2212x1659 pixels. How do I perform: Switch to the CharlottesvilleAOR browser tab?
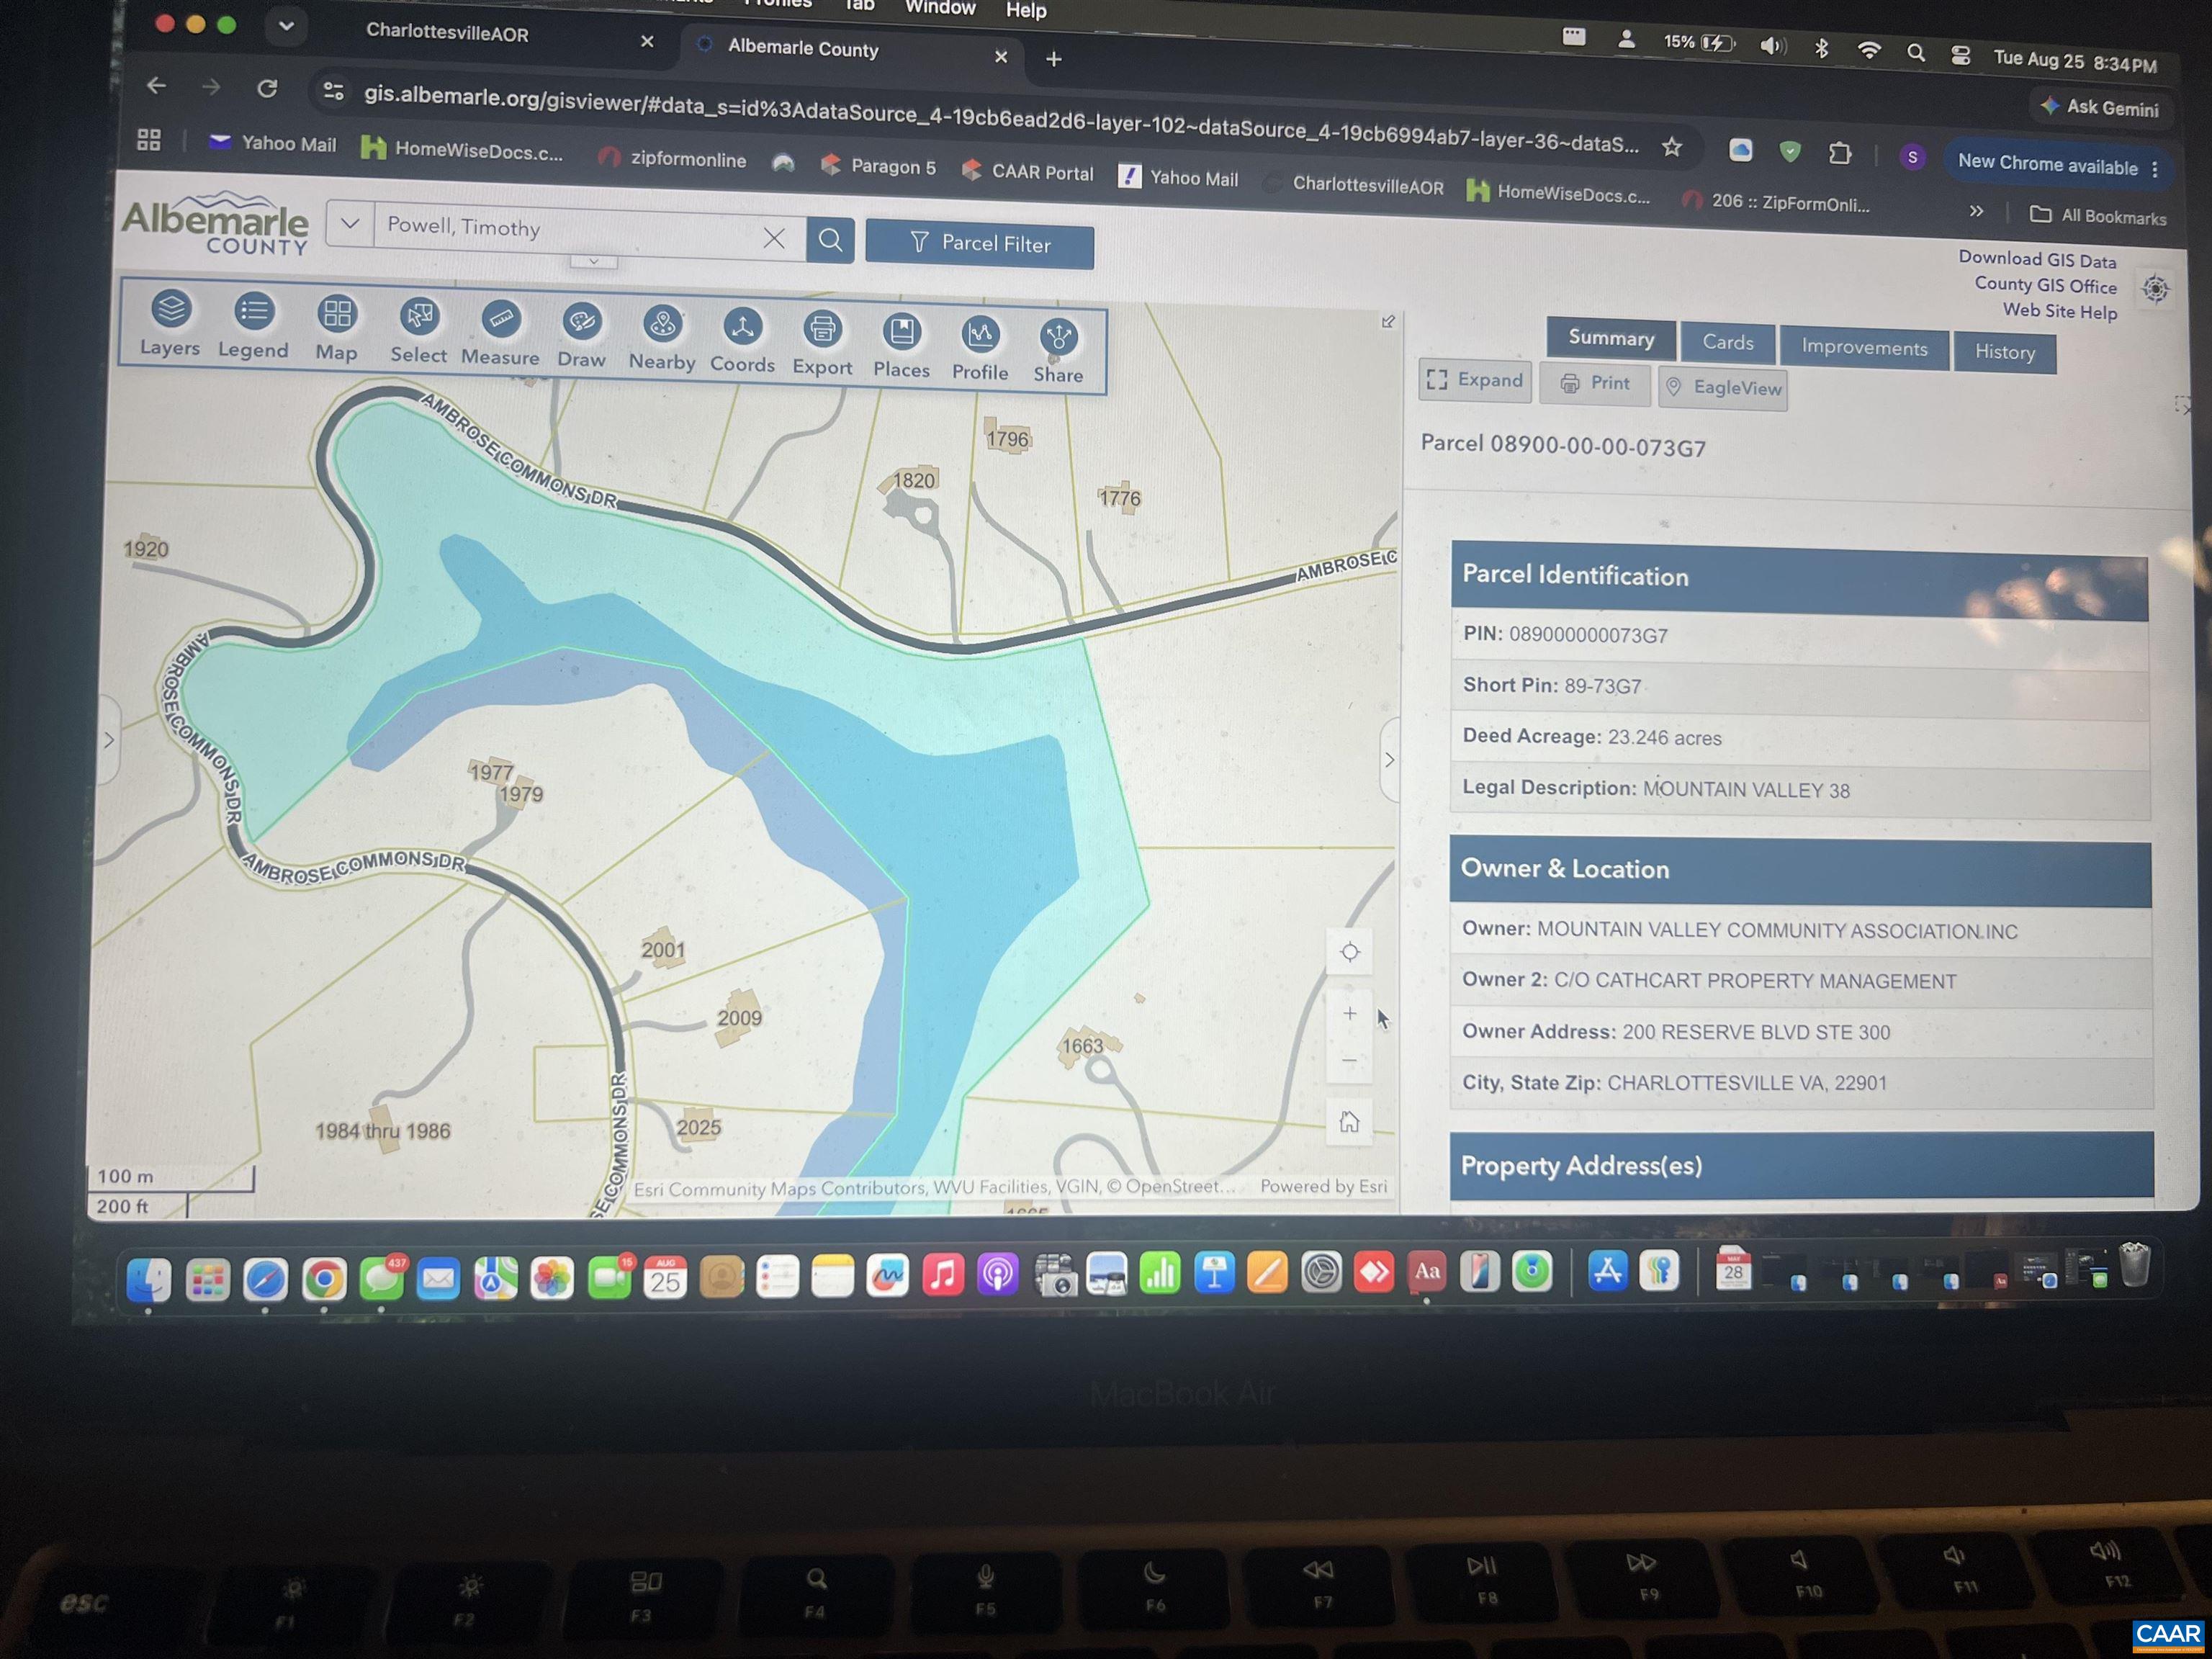[447, 33]
